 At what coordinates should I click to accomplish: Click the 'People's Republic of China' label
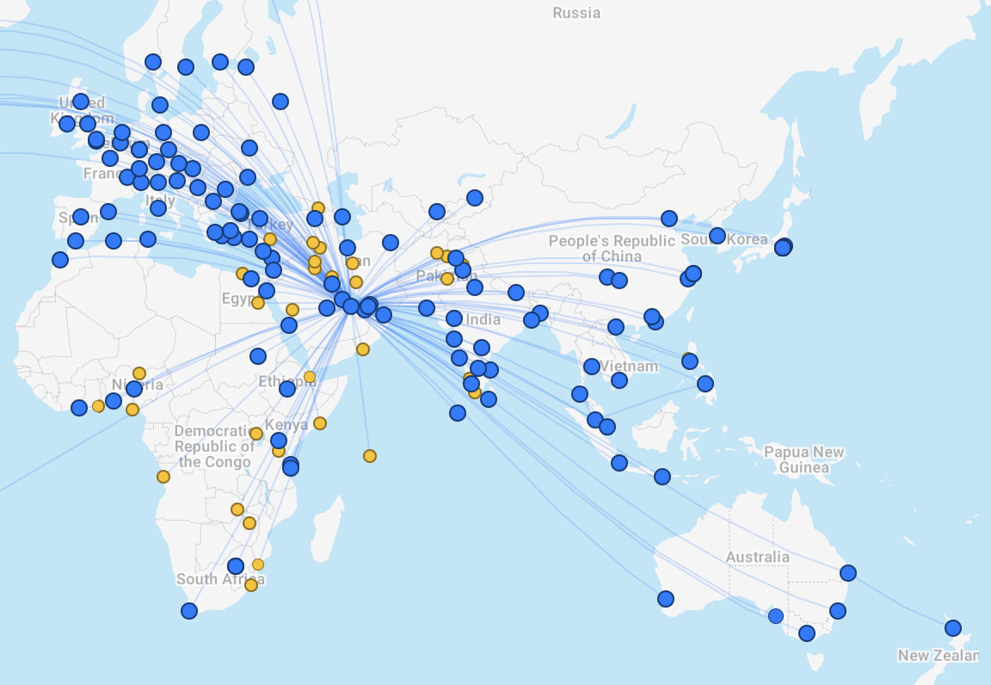pyautogui.click(x=612, y=249)
